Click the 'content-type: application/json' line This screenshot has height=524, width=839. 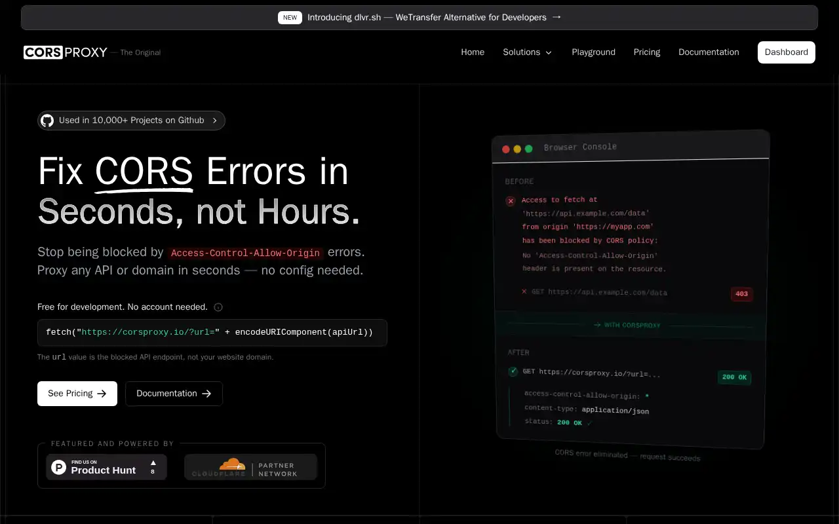tap(587, 409)
